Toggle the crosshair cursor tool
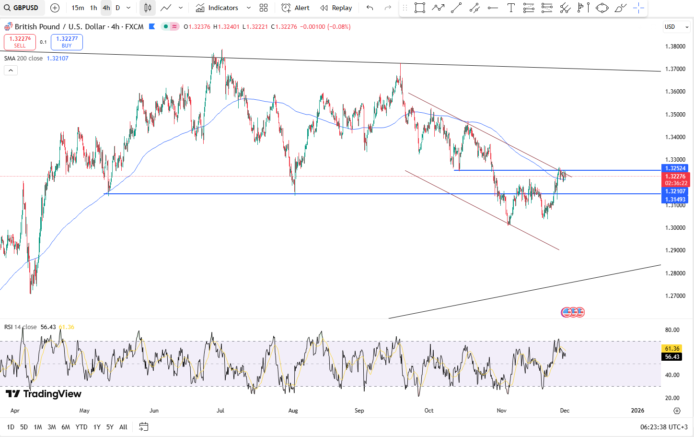This screenshot has width=694, height=437. [x=638, y=8]
